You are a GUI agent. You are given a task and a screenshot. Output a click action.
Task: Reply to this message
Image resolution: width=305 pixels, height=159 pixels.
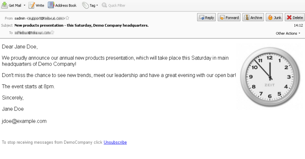206,18
